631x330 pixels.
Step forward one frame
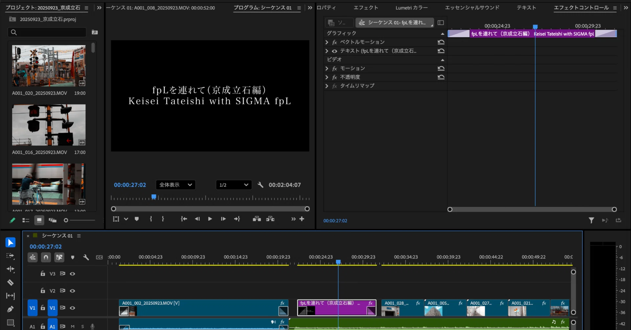[223, 219]
